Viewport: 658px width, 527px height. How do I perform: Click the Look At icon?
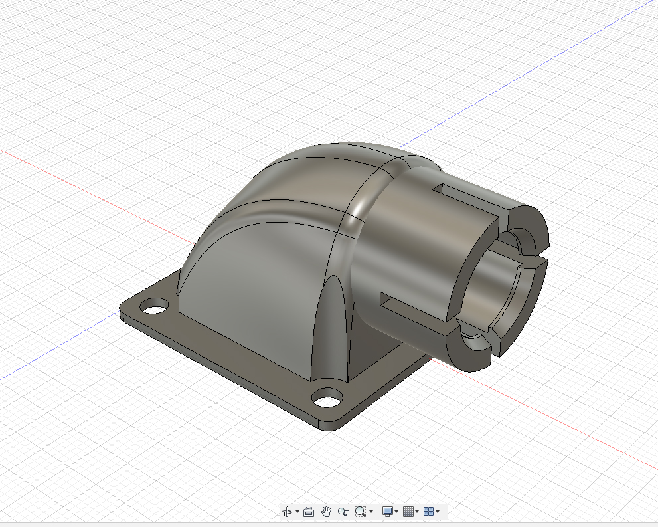[x=308, y=511]
